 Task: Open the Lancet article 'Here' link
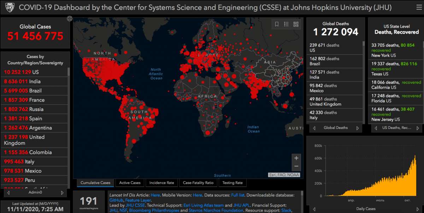[155, 195]
